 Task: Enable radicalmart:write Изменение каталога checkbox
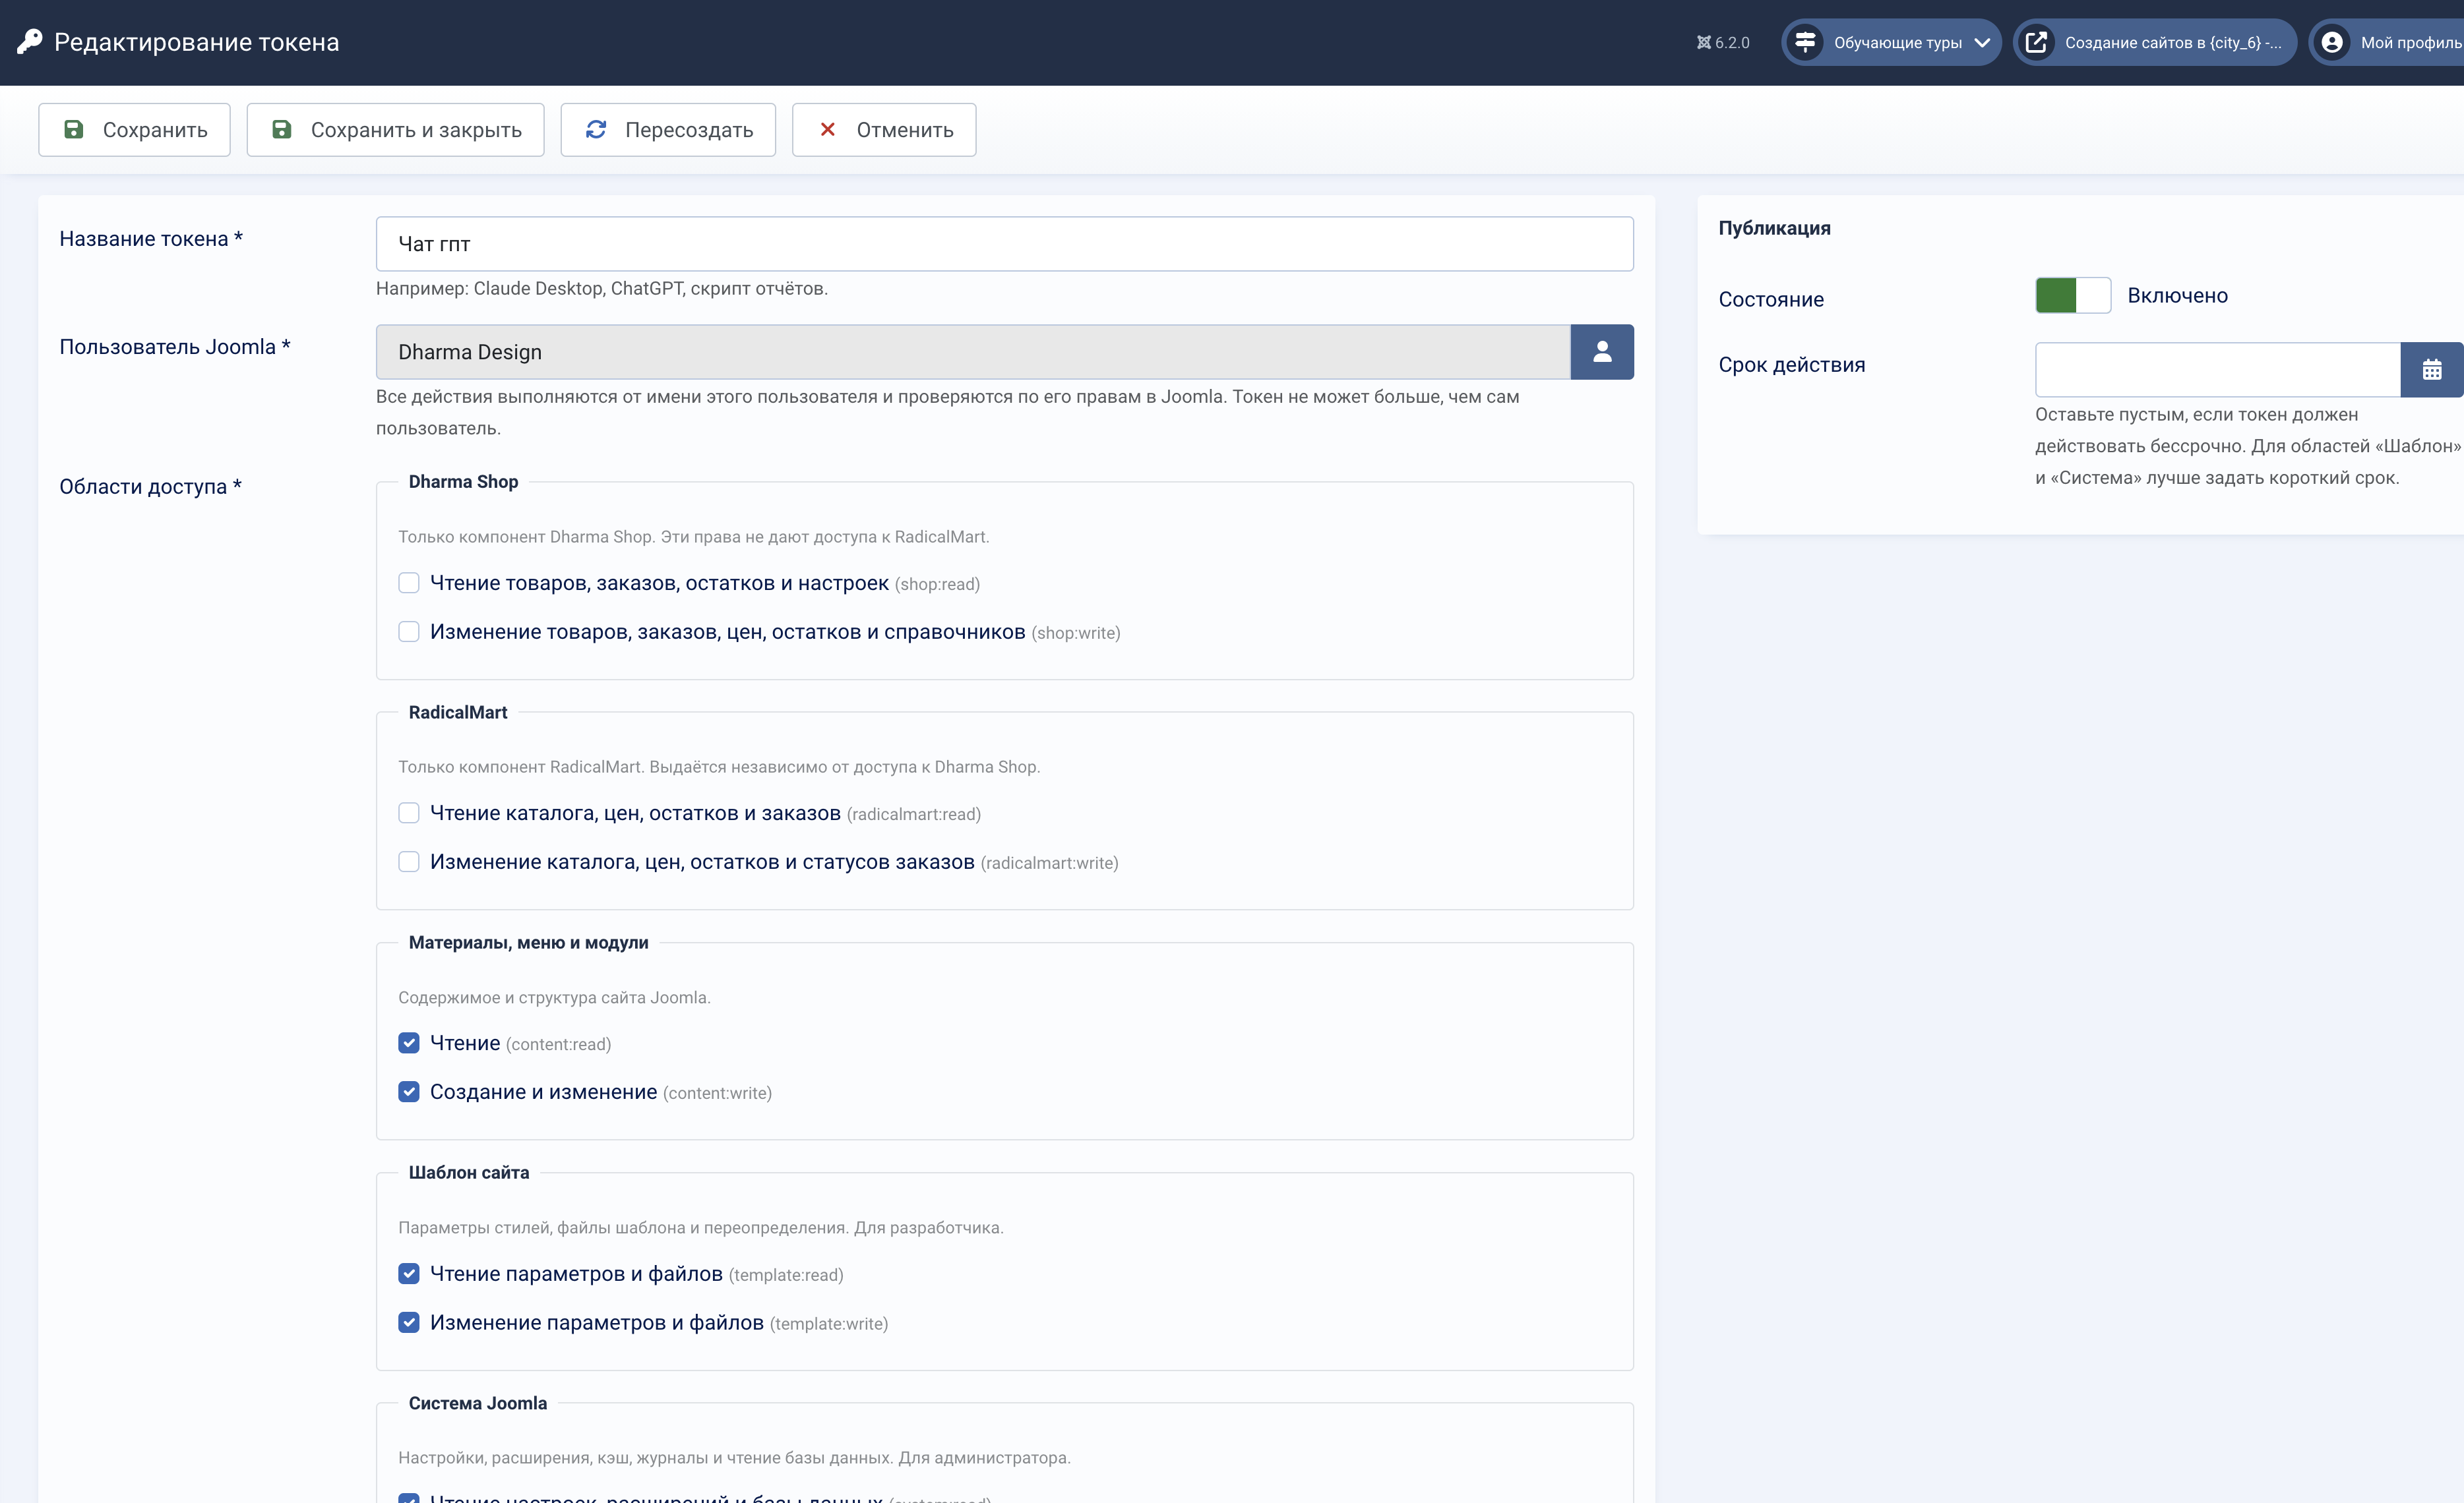[x=409, y=862]
